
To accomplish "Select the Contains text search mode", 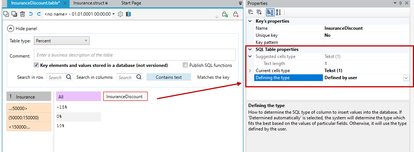I will coord(169,77).
